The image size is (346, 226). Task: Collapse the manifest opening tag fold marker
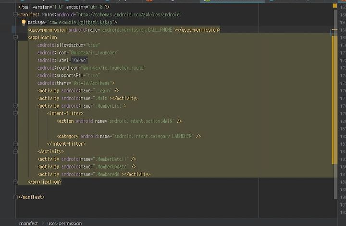coord(15,15)
